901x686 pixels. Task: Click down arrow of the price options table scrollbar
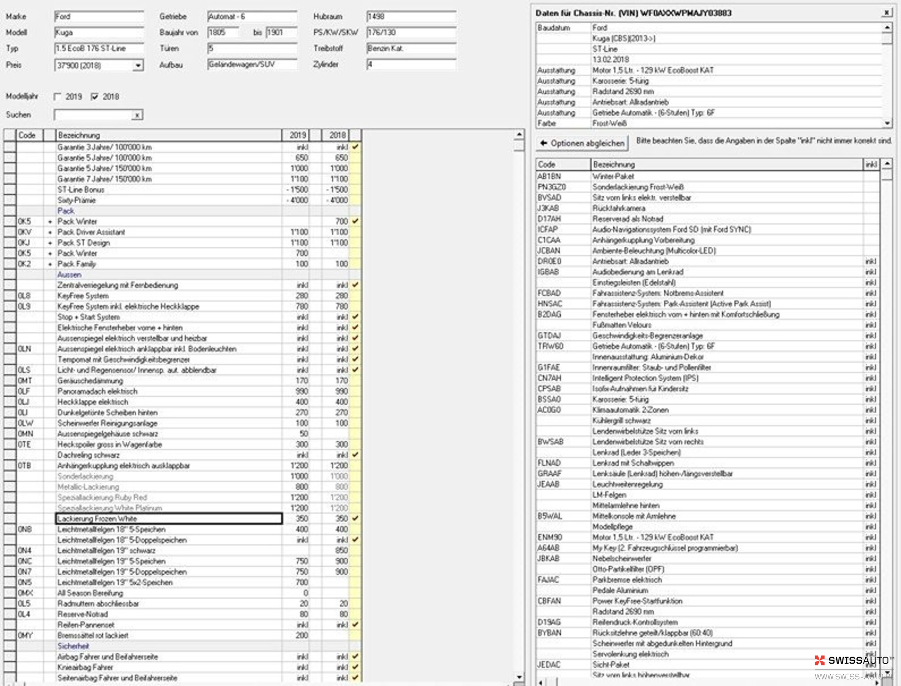point(519,677)
